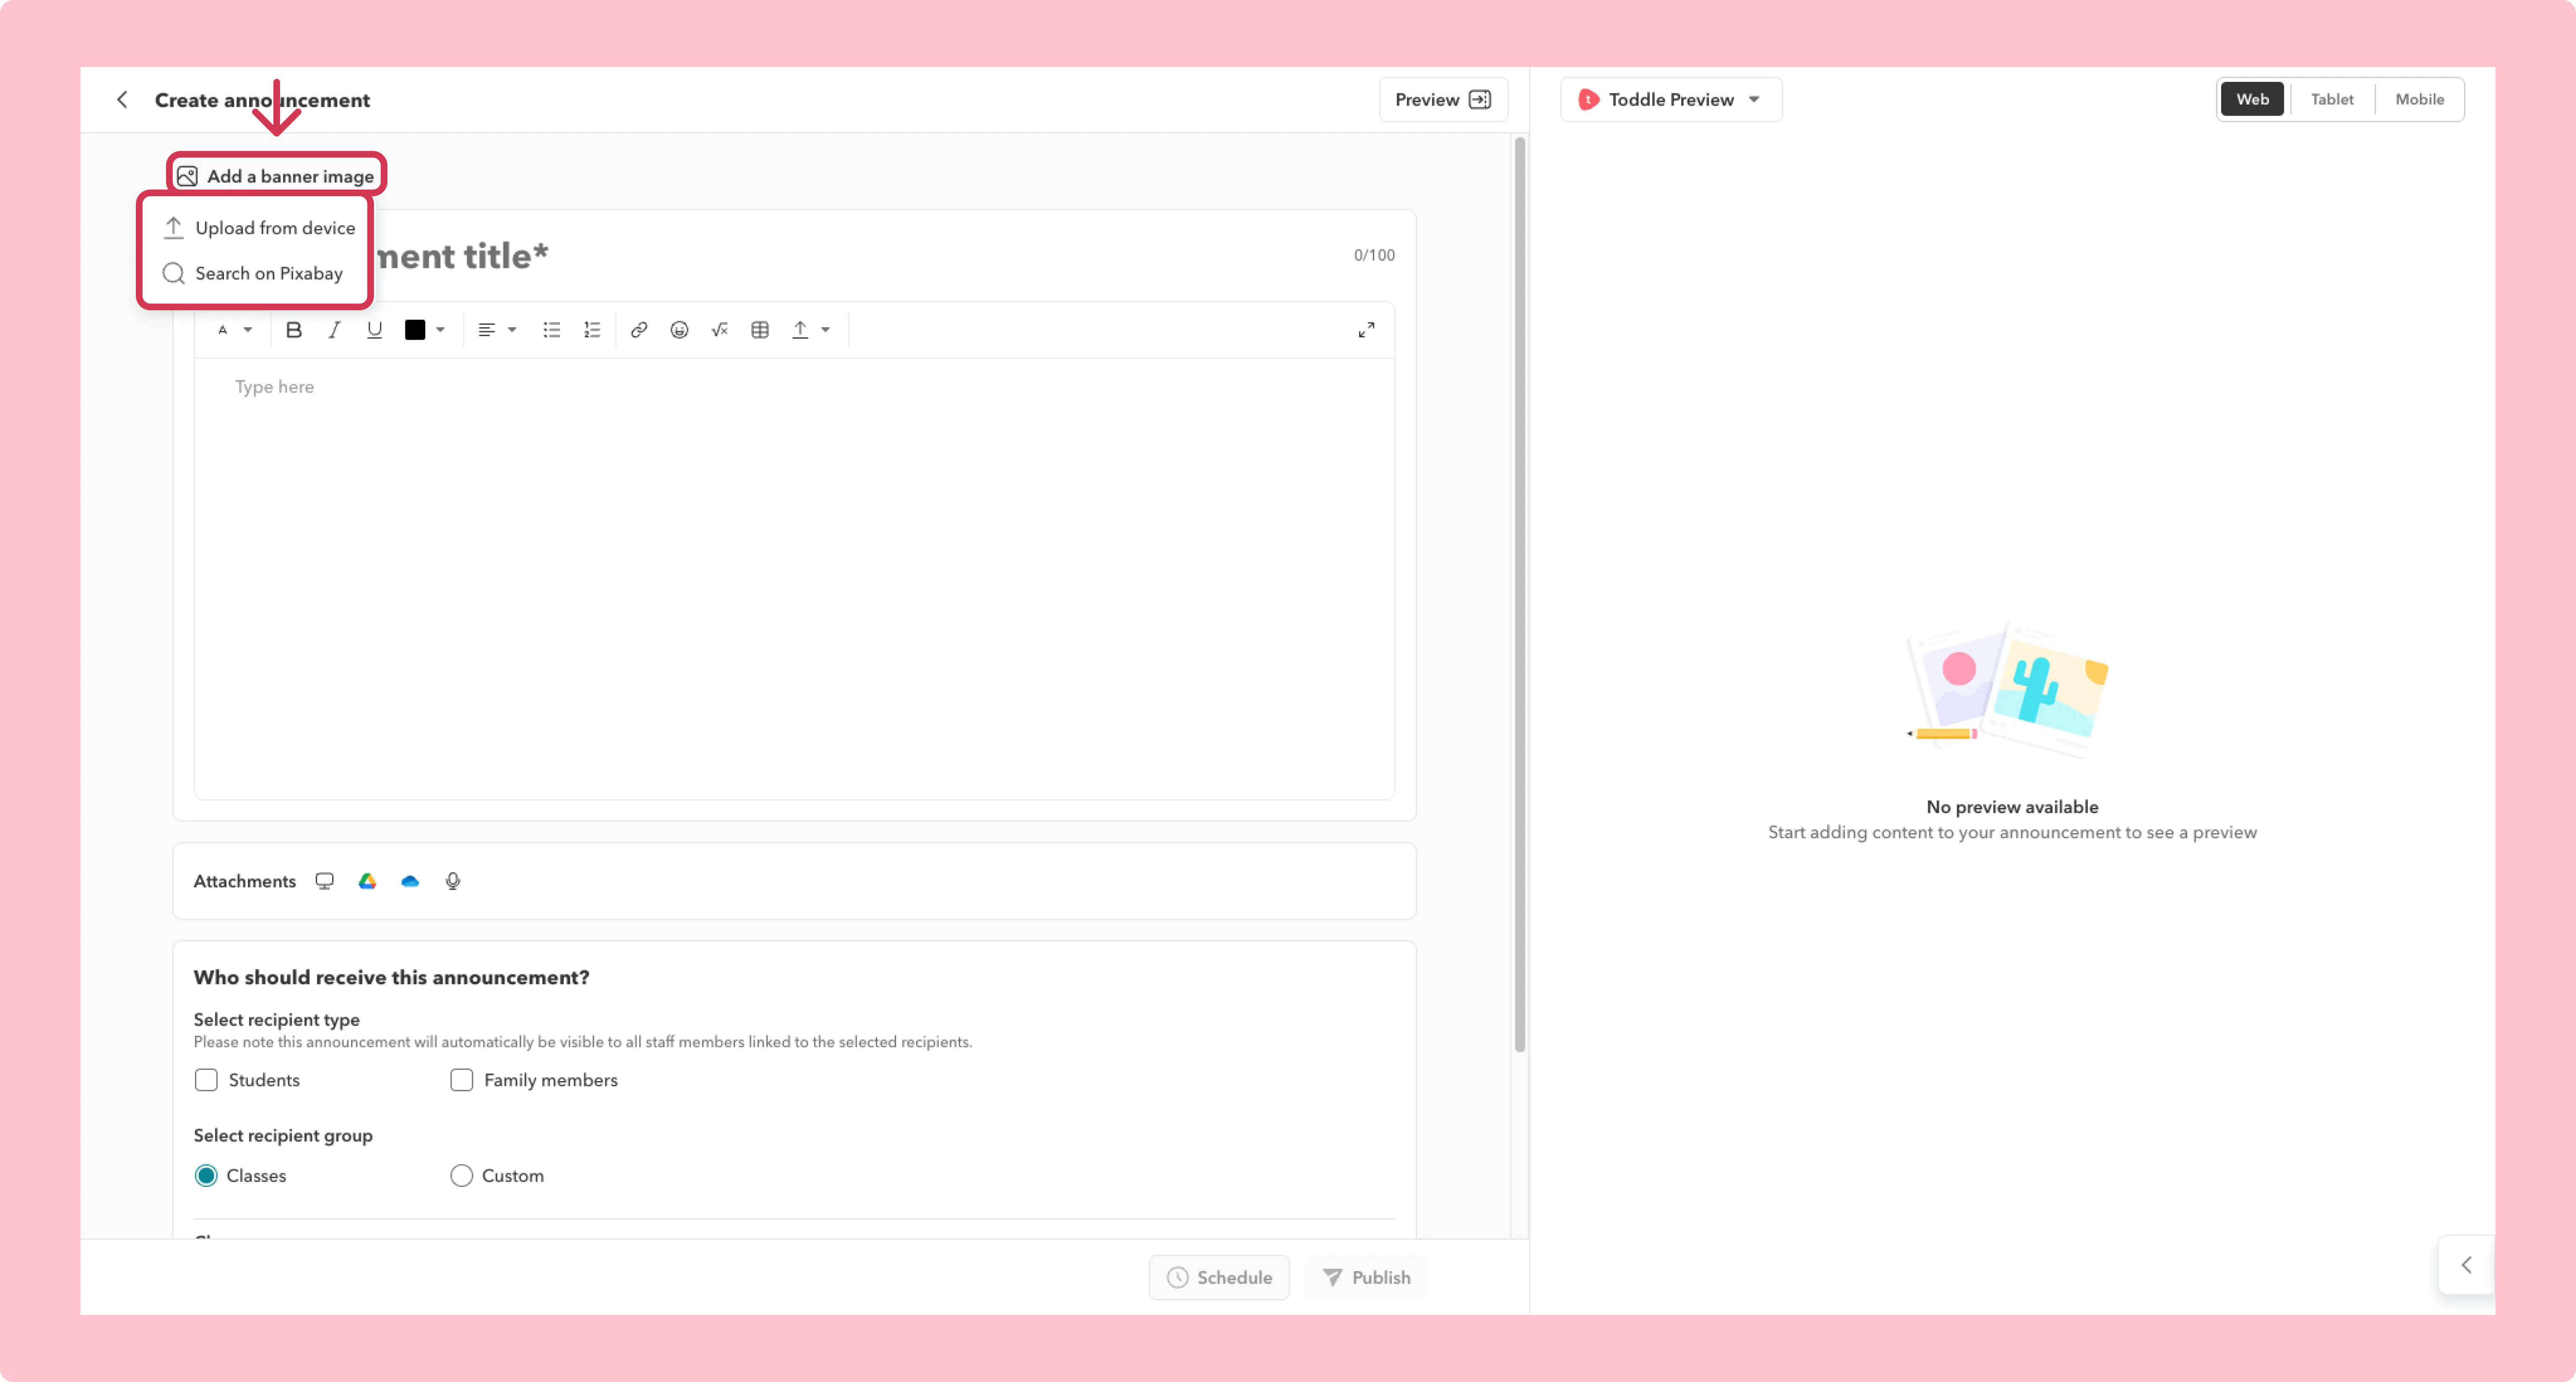2576x1382 pixels.
Task: Check the Students recipient checkbox
Action: click(206, 1080)
